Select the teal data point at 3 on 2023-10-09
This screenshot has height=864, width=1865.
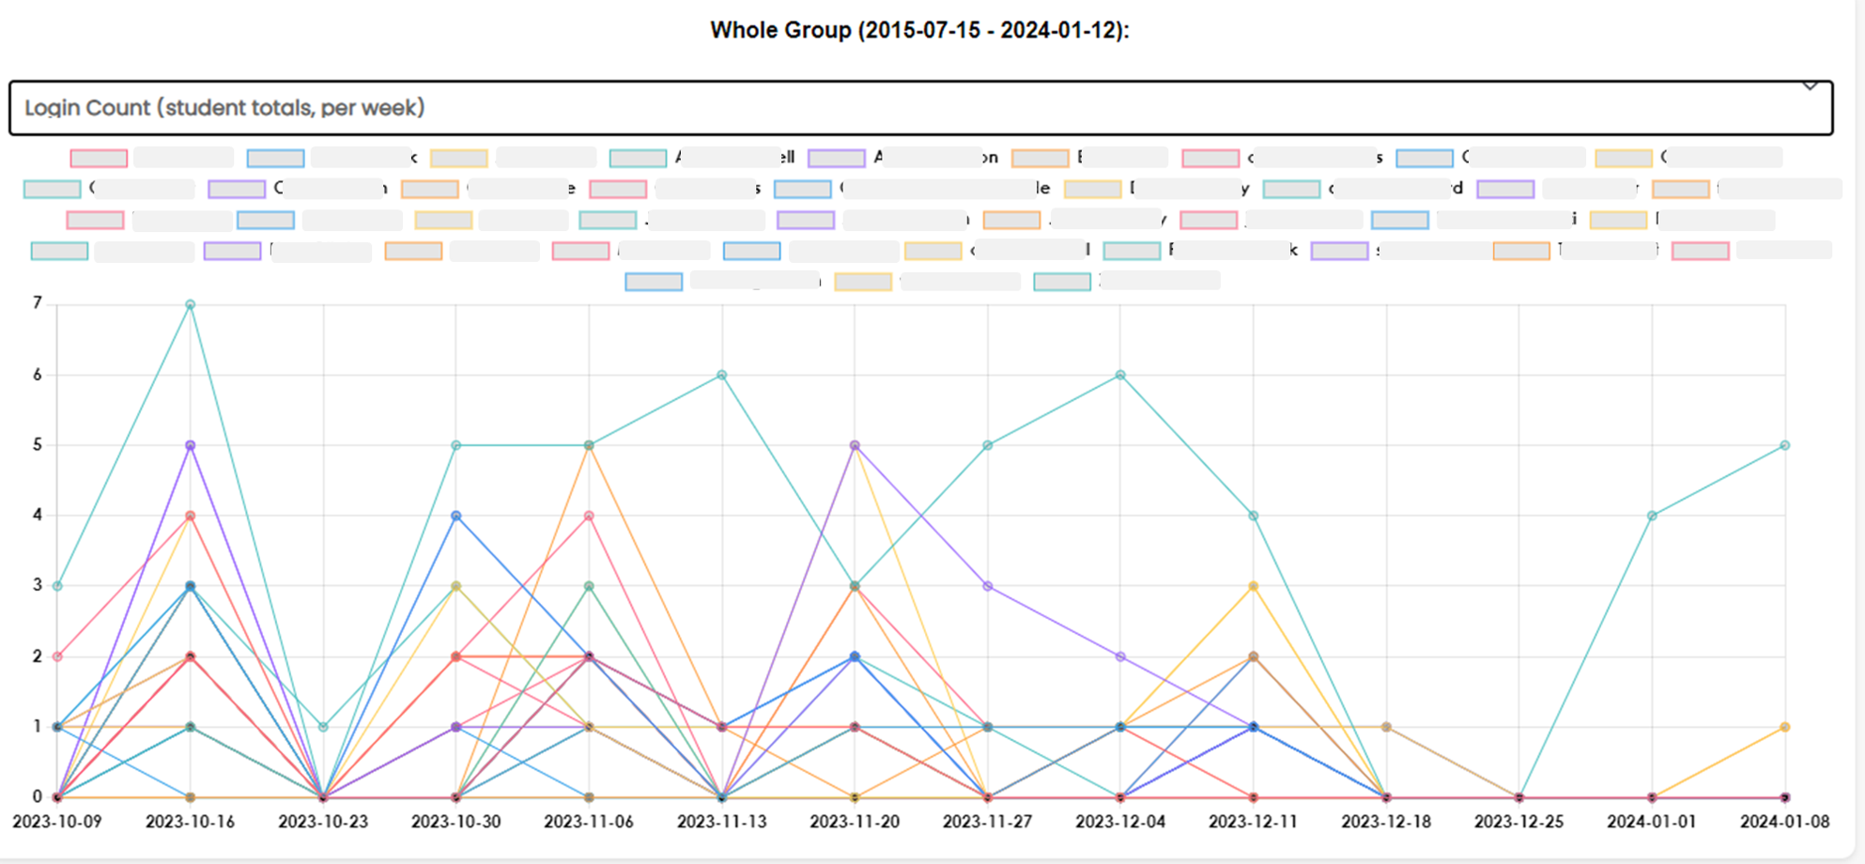(57, 586)
